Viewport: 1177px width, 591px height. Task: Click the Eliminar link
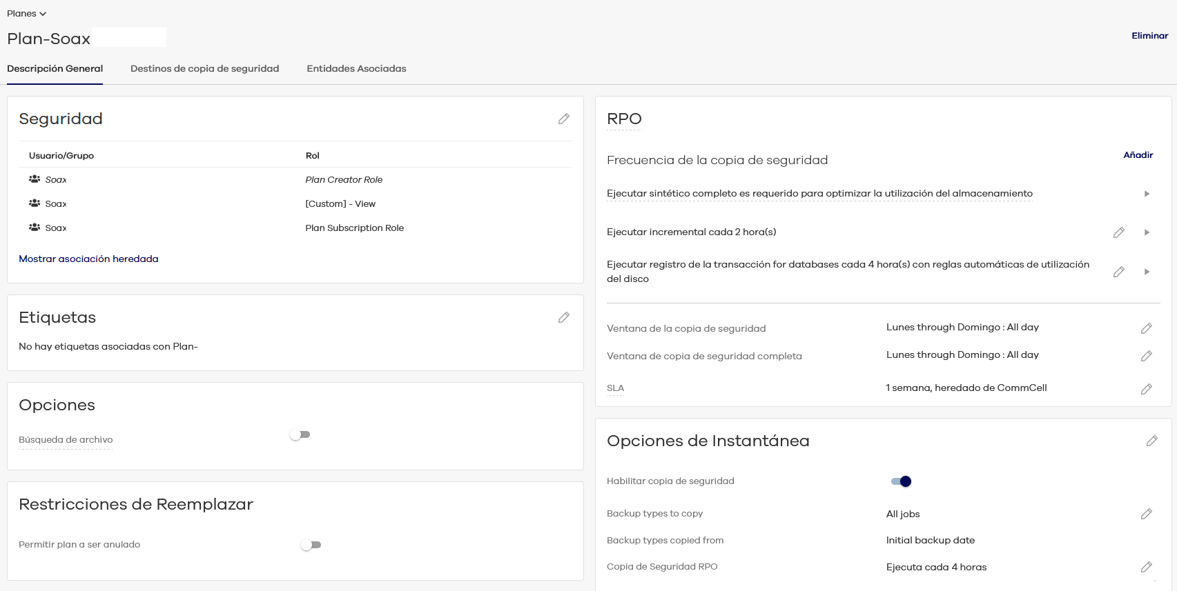pos(1149,36)
